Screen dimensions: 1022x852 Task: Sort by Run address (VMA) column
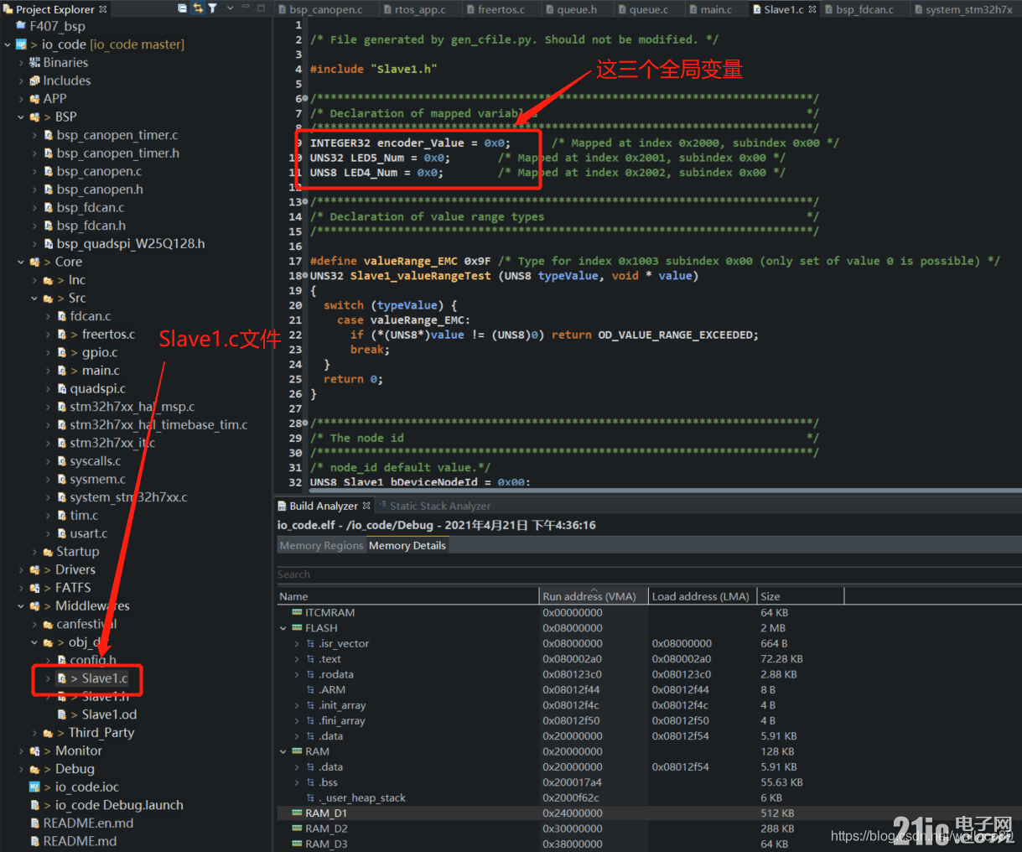(x=594, y=596)
